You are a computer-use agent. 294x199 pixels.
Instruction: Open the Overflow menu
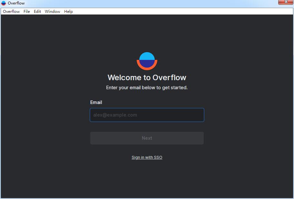[x=11, y=11]
